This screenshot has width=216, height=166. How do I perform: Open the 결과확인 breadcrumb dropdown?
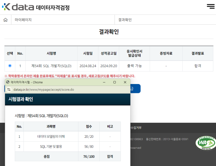pyautogui.click(x=165, y=20)
